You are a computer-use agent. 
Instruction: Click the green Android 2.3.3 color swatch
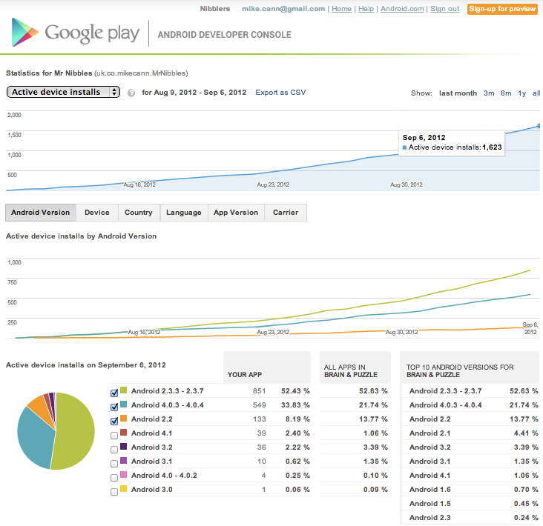(x=124, y=391)
